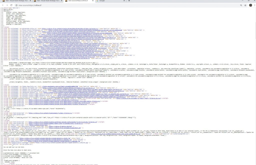This screenshot has width=256, height=165.
Task: Switch to the second Vast Visual Asset tab
Action: [47, 1]
